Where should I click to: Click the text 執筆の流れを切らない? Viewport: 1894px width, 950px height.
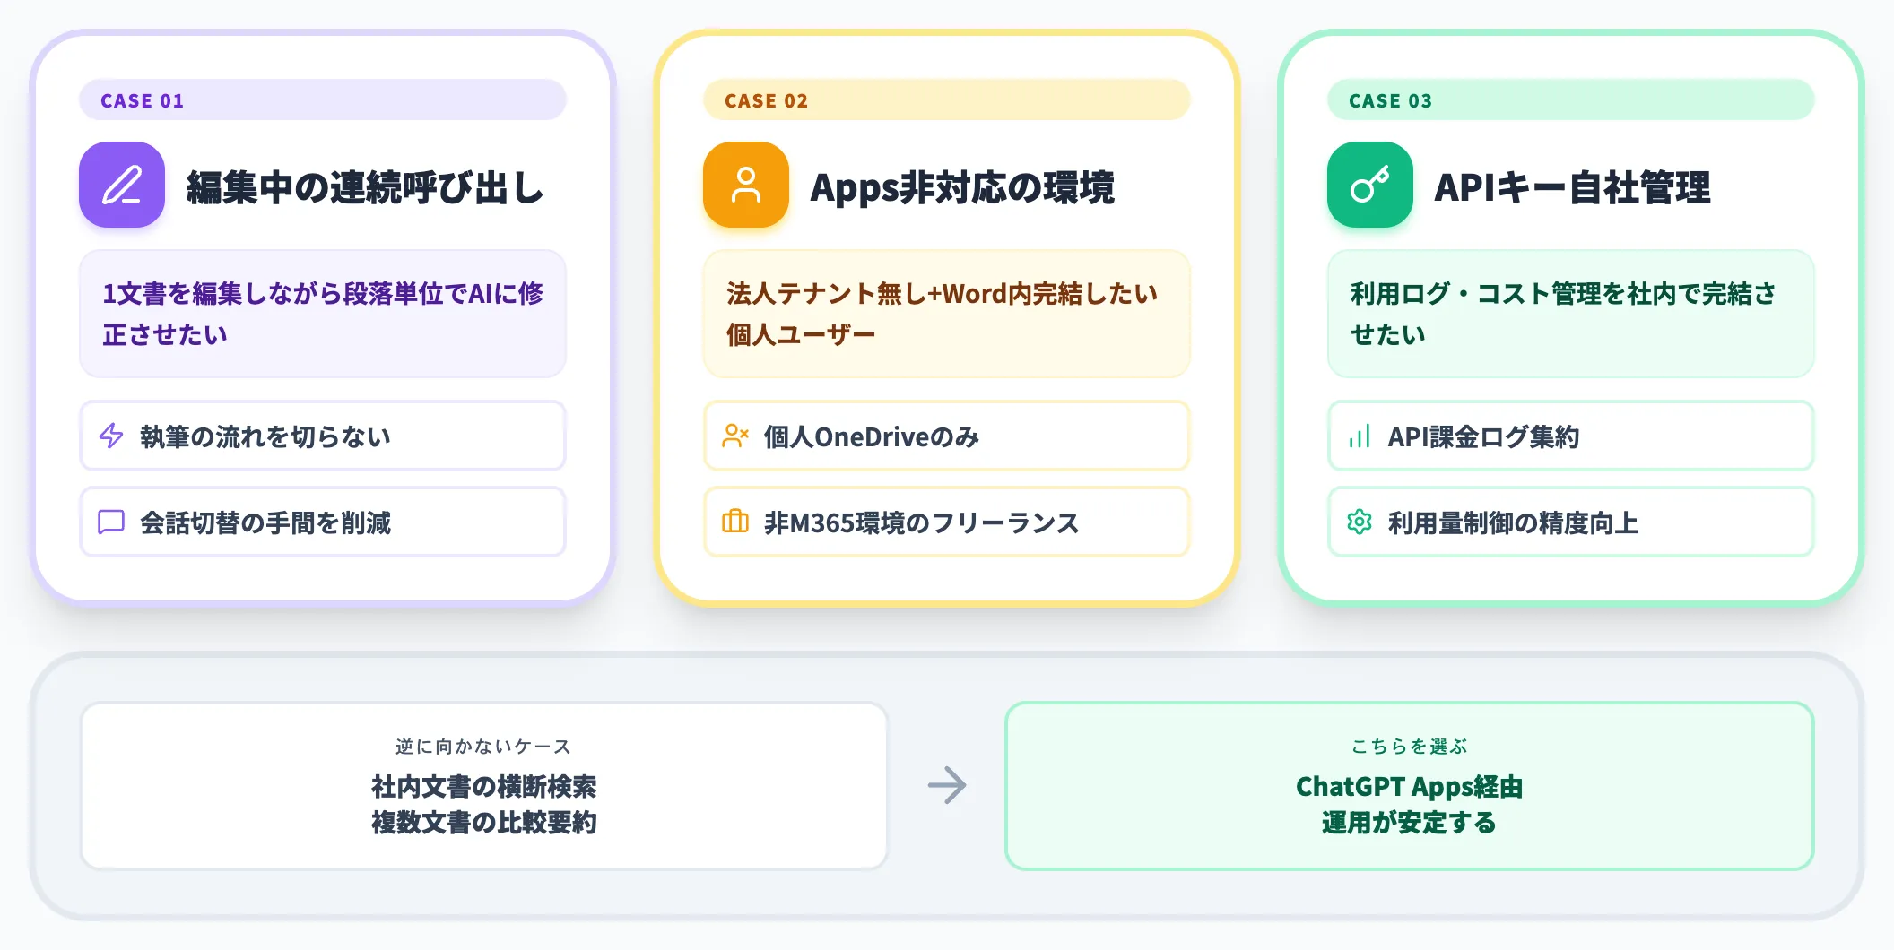pyautogui.click(x=265, y=436)
